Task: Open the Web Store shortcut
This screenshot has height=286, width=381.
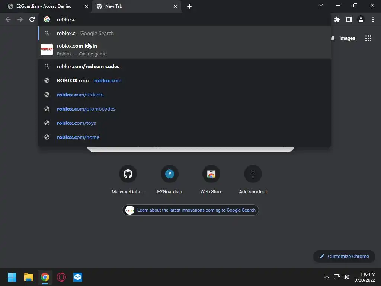Action: point(211,180)
